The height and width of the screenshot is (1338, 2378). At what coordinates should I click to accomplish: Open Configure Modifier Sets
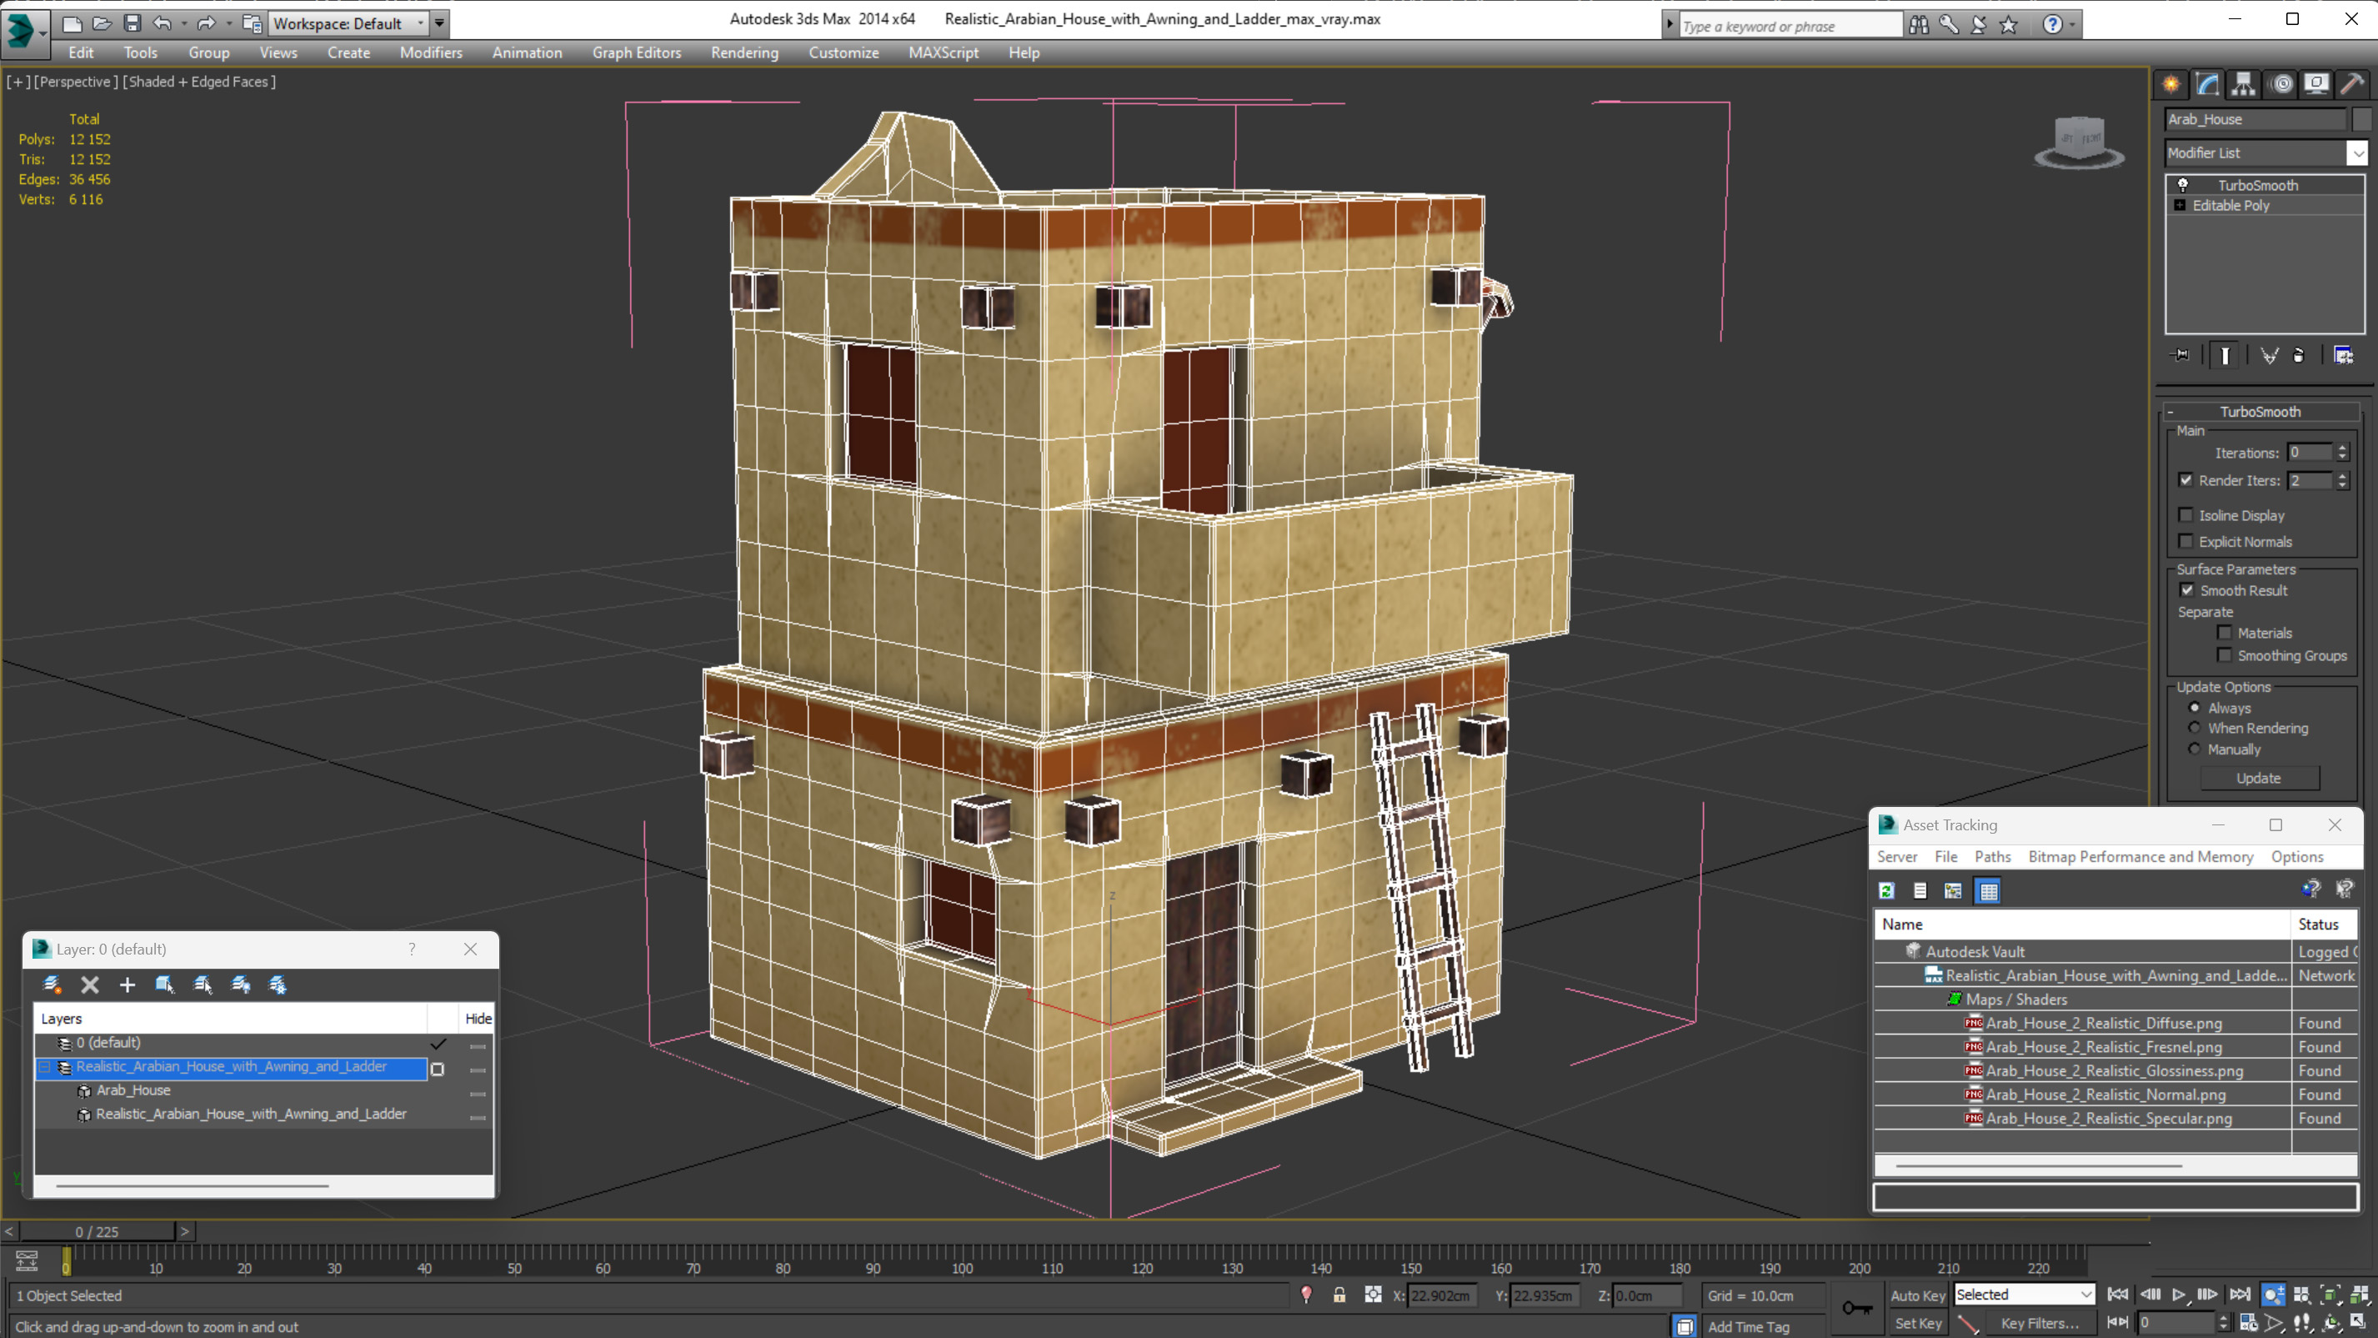[x=2344, y=355]
